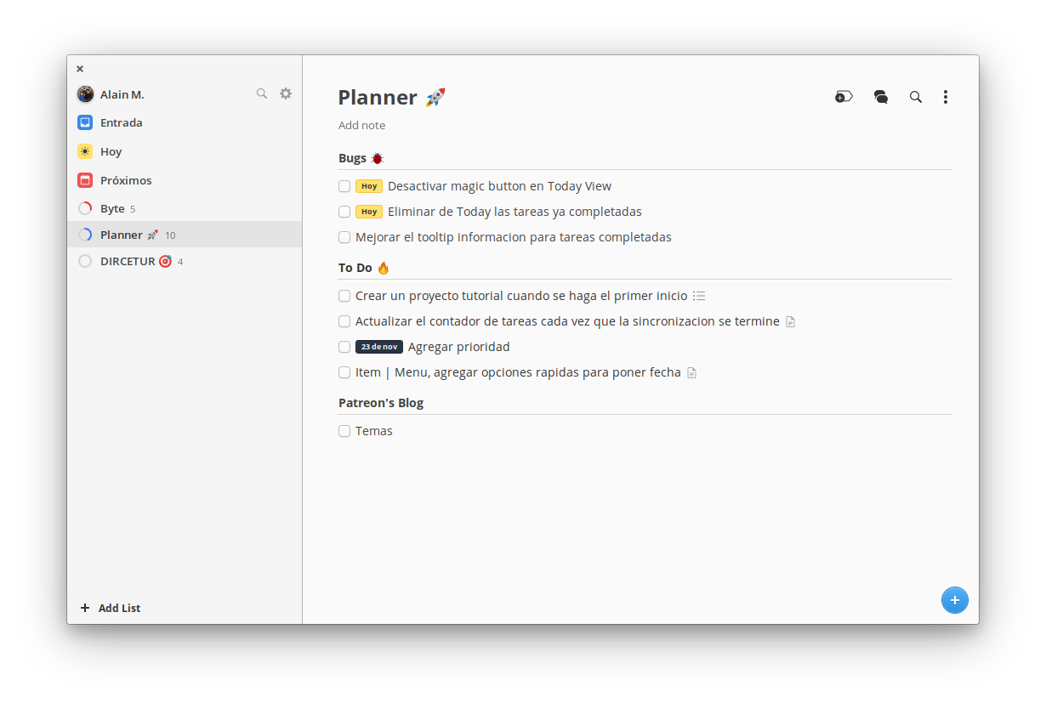Check the Agregar prioridad task
This screenshot has height=703, width=1046.
click(x=344, y=347)
